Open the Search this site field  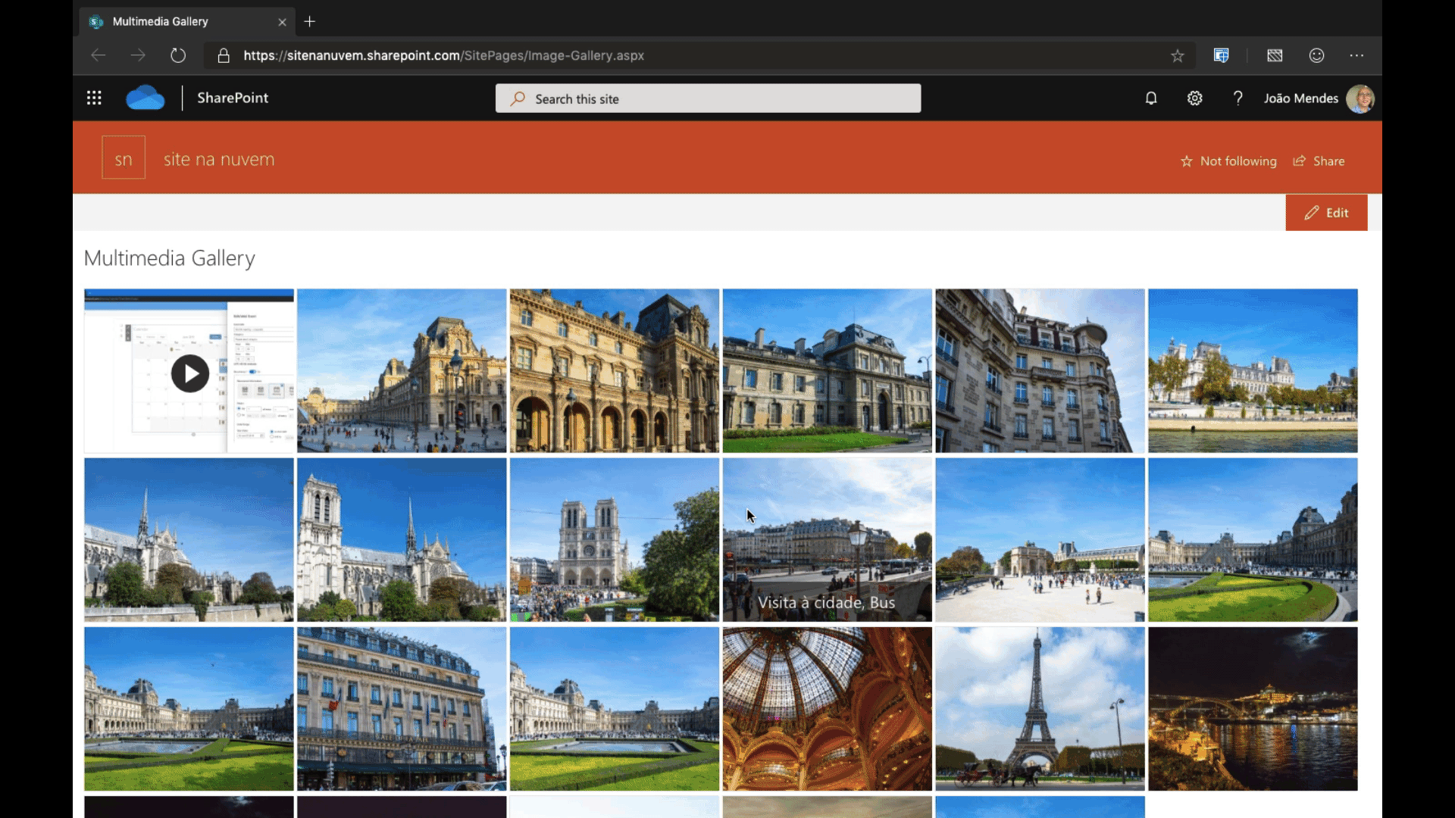tap(709, 99)
